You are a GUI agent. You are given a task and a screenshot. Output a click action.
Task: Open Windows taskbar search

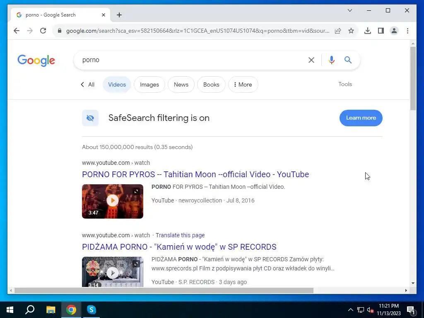pos(30,310)
